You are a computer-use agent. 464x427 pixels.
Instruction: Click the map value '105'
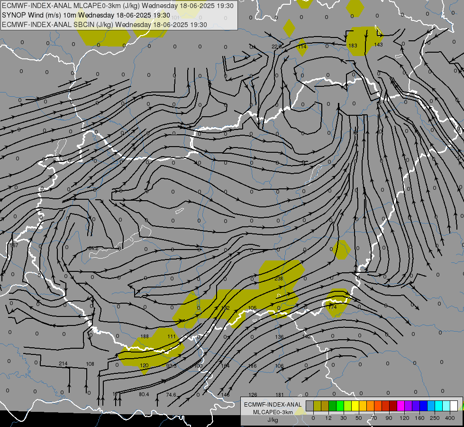pyautogui.click(x=252, y=308)
